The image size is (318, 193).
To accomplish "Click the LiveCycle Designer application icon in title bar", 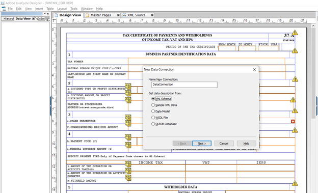I will (x=3, y=3).
